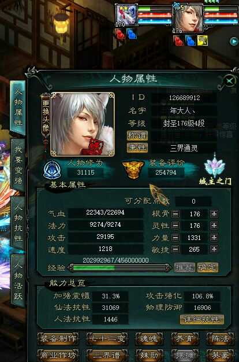Decrease 敏捷 with minus button
This screenshot has width=239, height=362.
(175, 249)
